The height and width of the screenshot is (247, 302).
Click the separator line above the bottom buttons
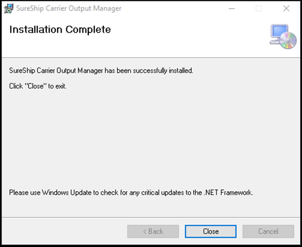tap(151, 218)
